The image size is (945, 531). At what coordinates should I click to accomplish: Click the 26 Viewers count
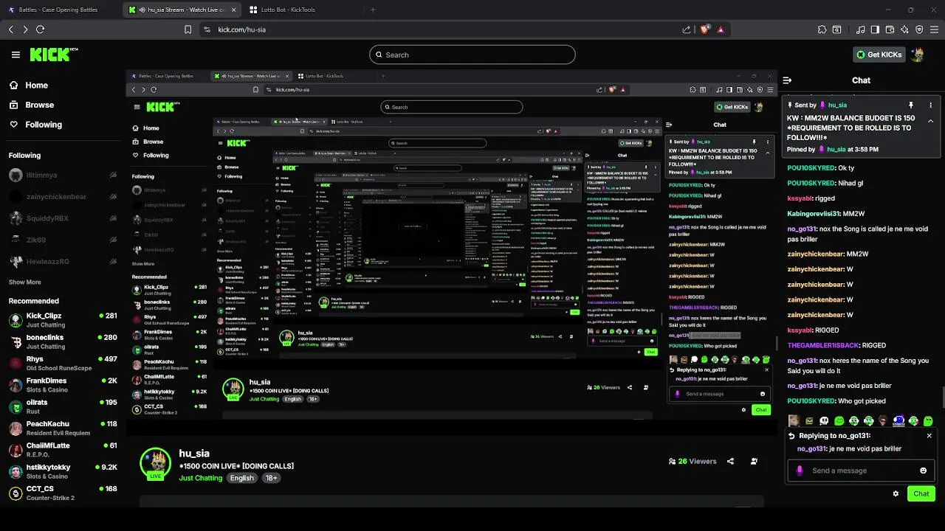click(x=693, y=461)
